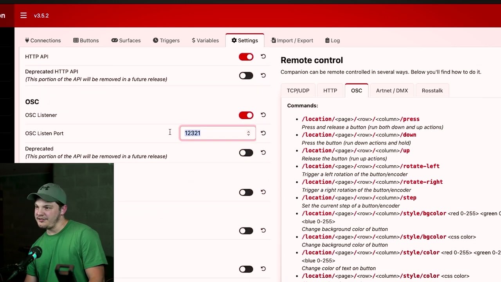This screenshot has height=282, width=501.
Task: Reset the OSC Listen Port value
Action: tap(263, 133)
